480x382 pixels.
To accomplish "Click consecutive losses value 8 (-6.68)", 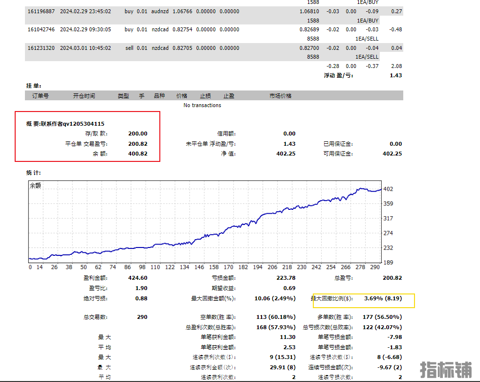I will point(390,357).
